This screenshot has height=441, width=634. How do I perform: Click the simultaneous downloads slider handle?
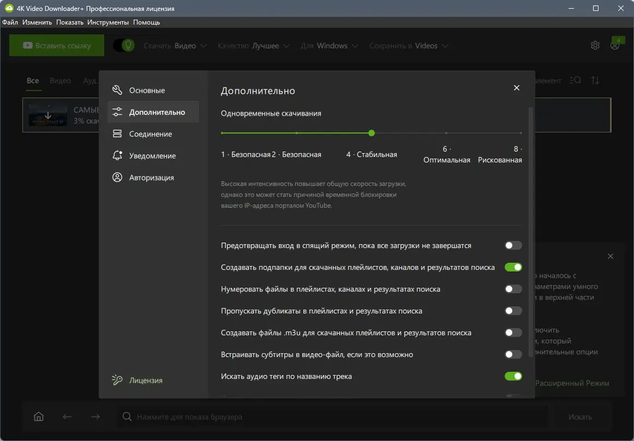click(x=372, y=133)
